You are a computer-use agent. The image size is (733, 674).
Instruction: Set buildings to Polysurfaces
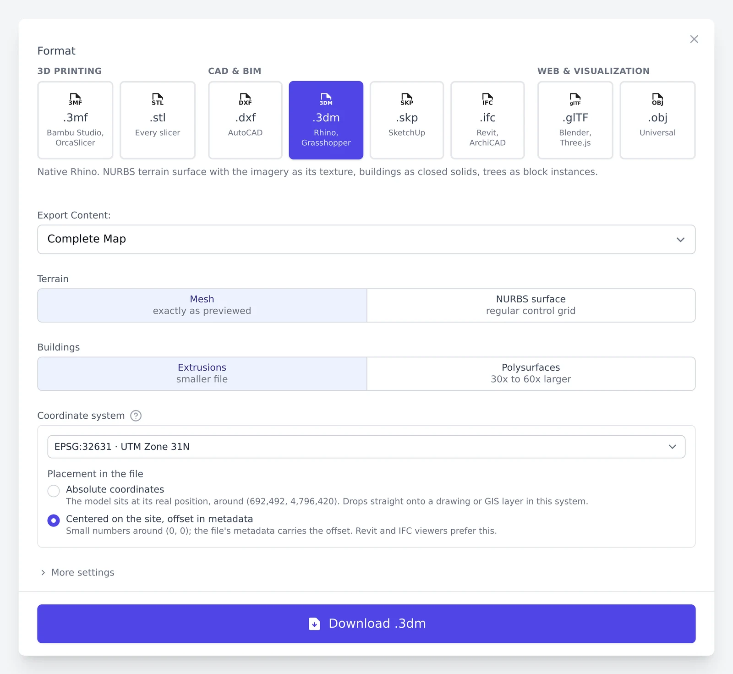(531, 373)
